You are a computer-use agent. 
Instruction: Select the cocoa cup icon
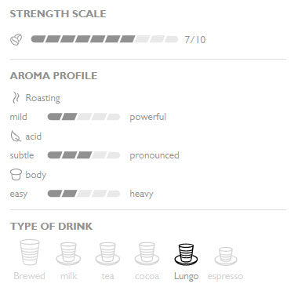(x=147, y=253)
